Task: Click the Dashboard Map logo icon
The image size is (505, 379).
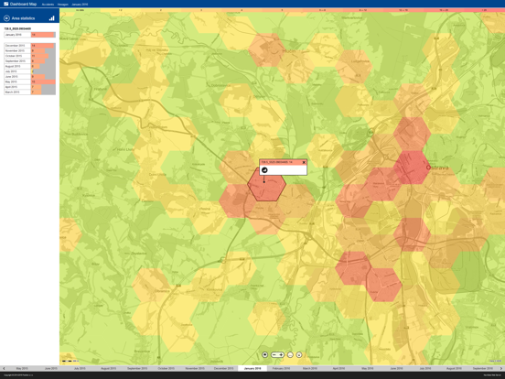Action: point(5,4)
